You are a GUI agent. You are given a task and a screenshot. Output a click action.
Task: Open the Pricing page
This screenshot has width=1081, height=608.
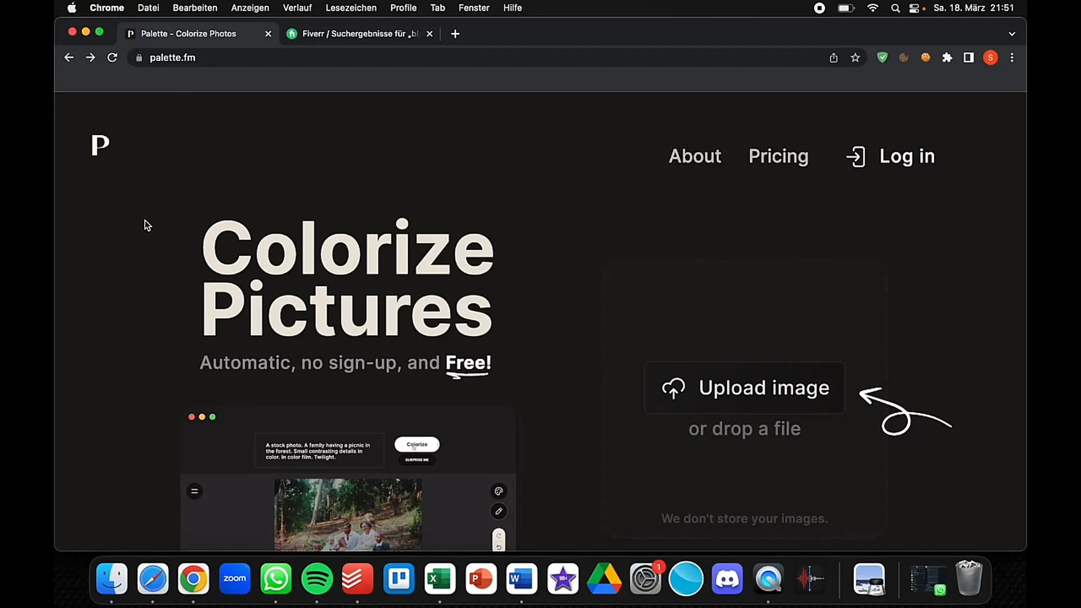(778, 156)
